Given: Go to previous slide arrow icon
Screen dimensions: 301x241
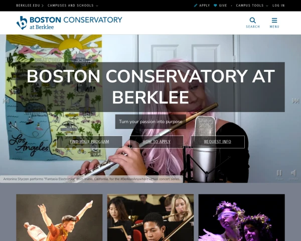Looking at the screenshot, I should coord(6,101).
